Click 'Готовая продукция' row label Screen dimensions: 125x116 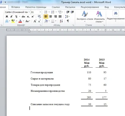coord(42,72)
